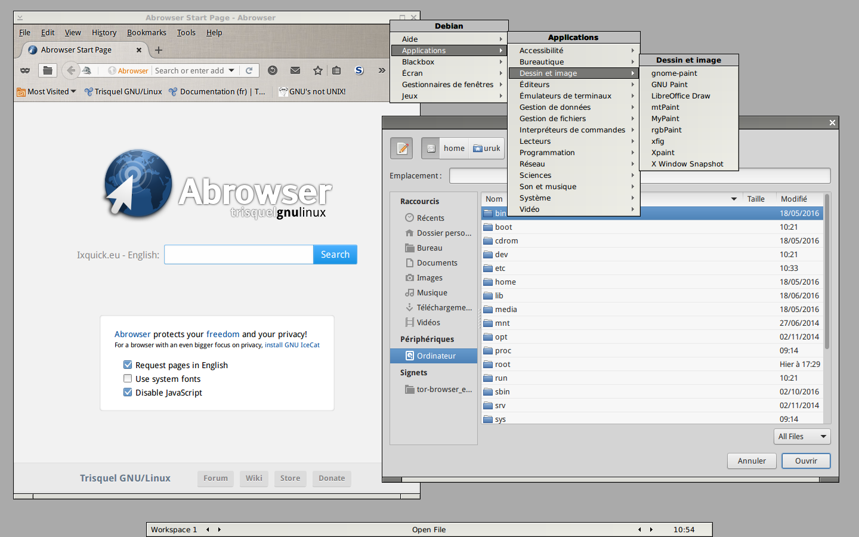859x537 pixels.
Task: Open the GNU's not UNIX! bookmark
Action: pyautogui.click(x=312, y=91)
